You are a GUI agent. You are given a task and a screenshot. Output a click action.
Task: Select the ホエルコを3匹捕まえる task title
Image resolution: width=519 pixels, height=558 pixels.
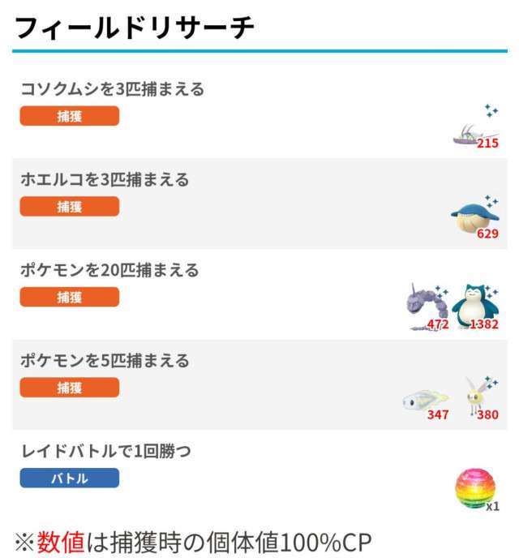(105, 179)
